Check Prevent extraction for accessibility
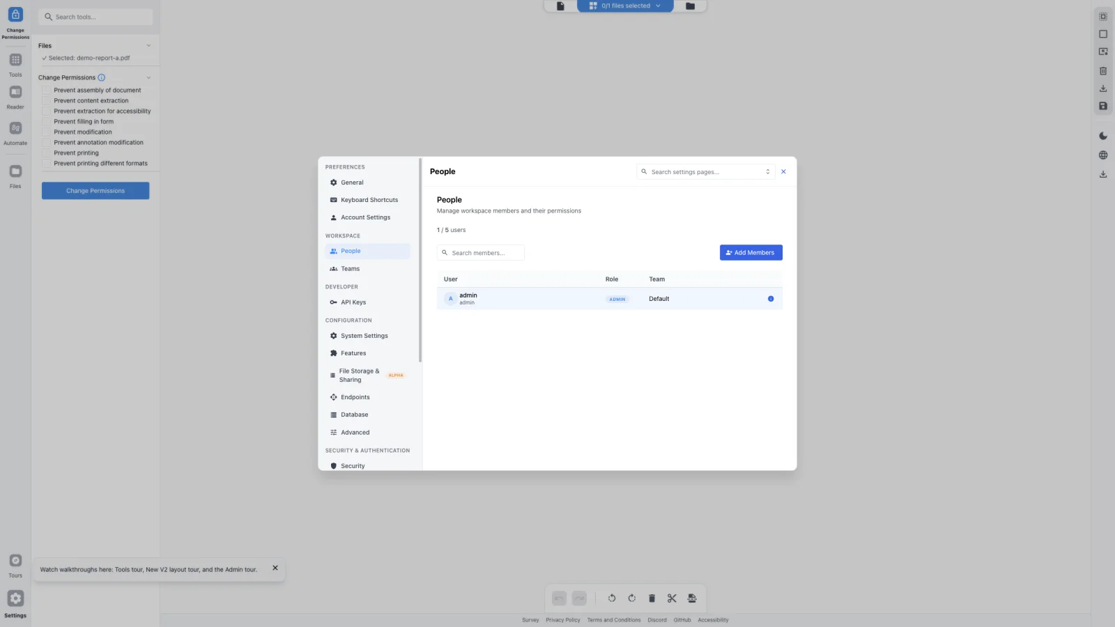Image resolution: width=1115 pixels, height=627 pixels. pyautogui.click(x=47, y=111)
